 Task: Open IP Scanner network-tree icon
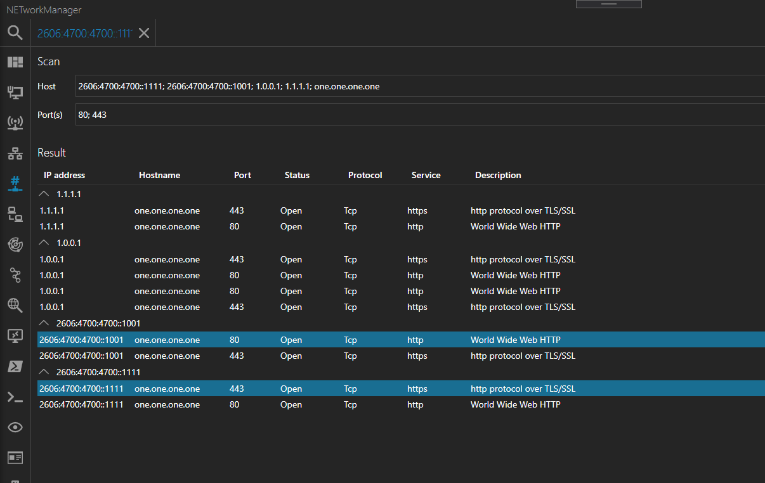pyautogui.click(x=15, y=153)
